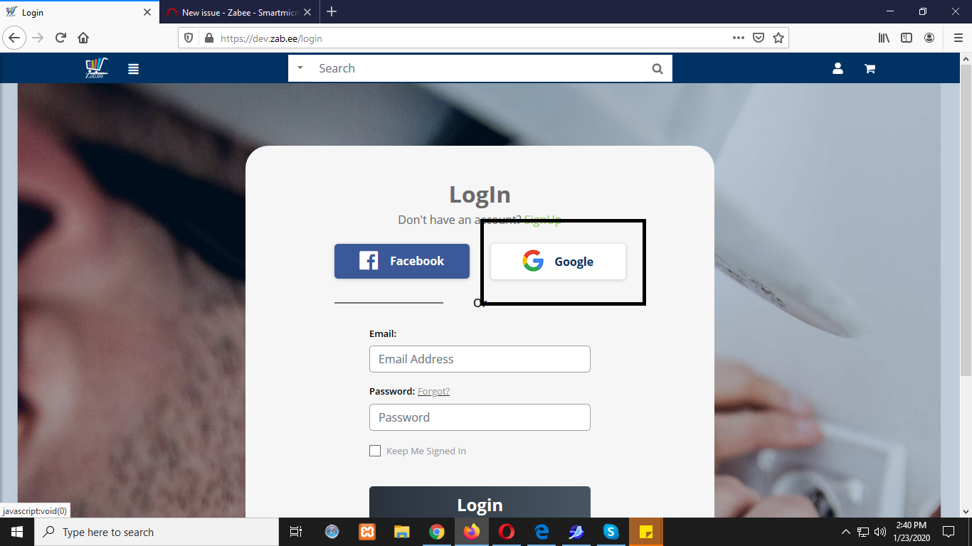972x546 pixels.
Task: Click into the site Search field
Action: [480, 68]
